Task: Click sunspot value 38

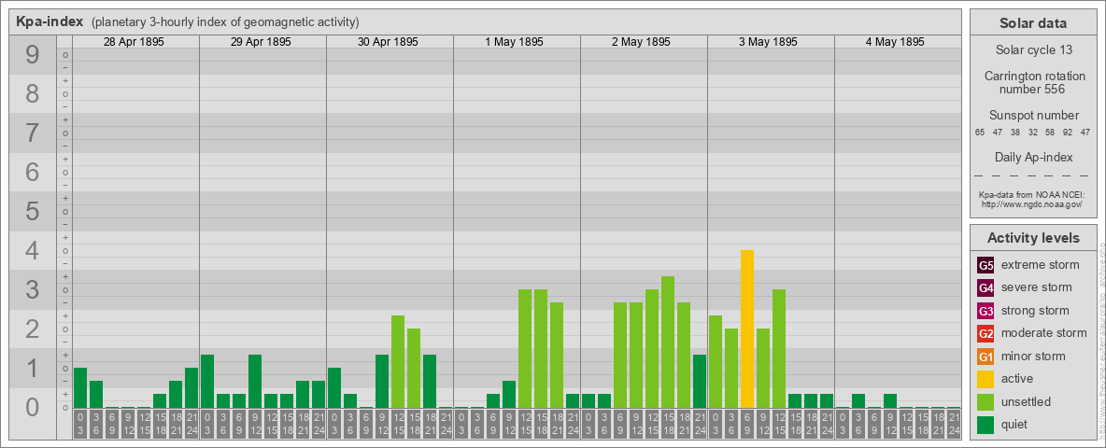Action: [1015, 133]
